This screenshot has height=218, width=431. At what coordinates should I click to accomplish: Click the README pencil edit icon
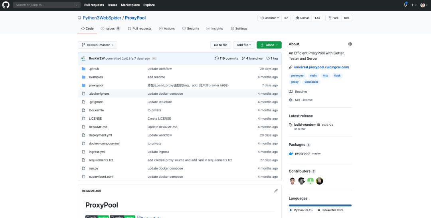(x=276, y=191)
